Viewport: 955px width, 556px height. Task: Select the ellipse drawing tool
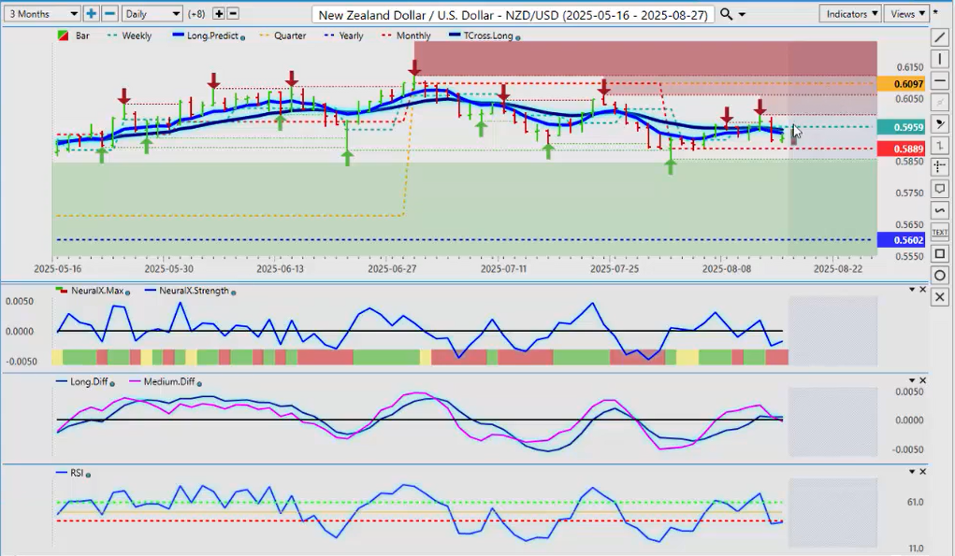940,275
